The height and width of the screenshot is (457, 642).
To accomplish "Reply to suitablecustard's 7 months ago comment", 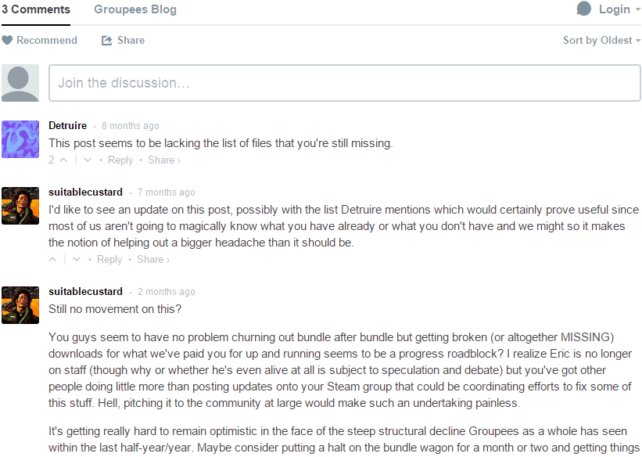I will pos(109,260).
